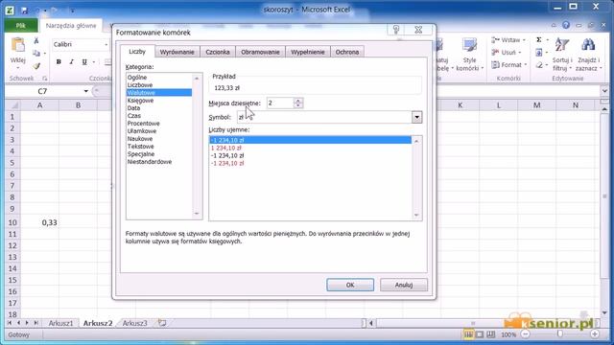Screen dimensions: 614x345
Task: Toggle bold formatting
Action: point(59,61)
